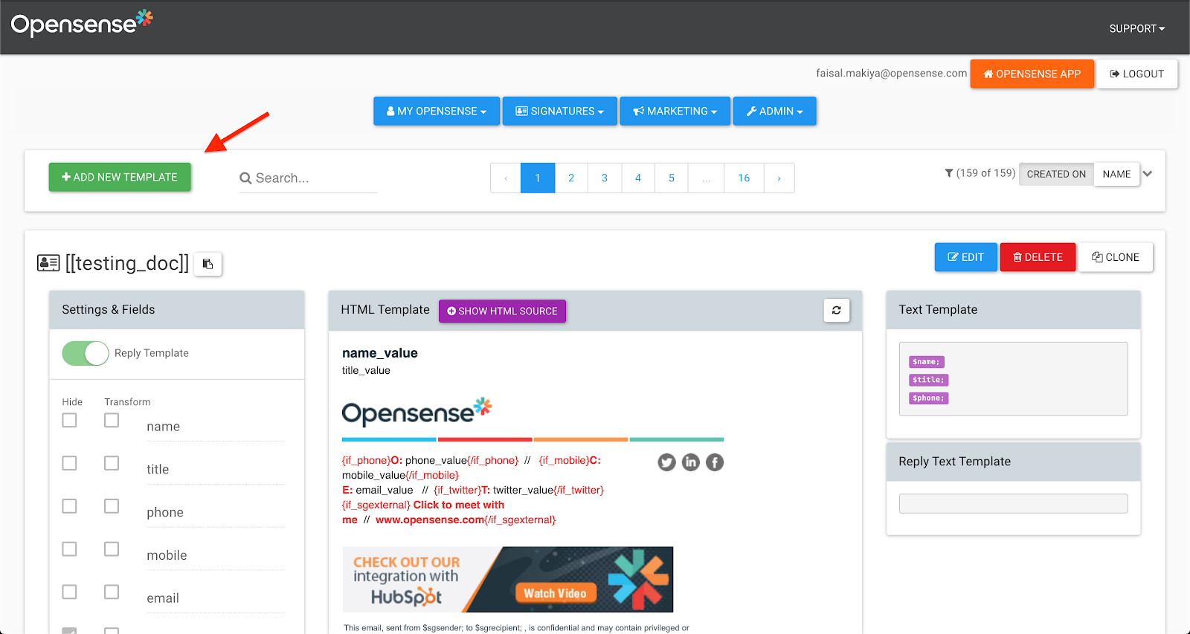Click the filter funnel icon

pyautogui.click(x=949, y=173)
